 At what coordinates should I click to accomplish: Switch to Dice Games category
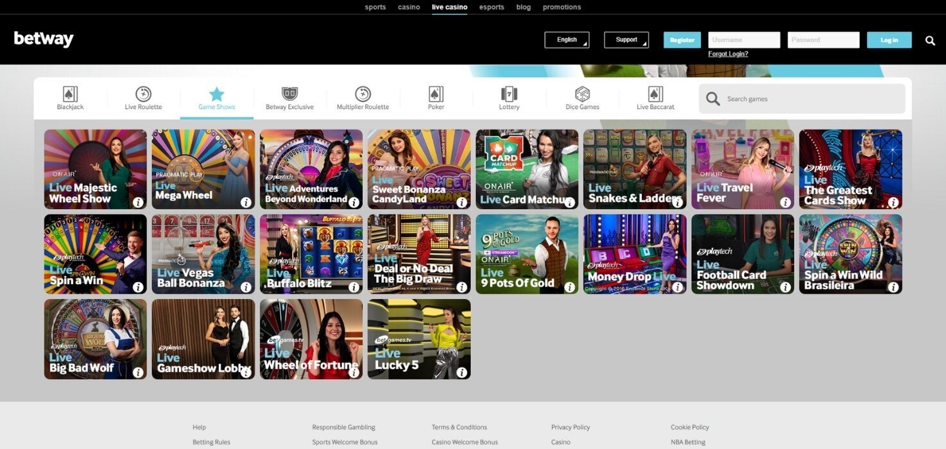pos(582,98)
